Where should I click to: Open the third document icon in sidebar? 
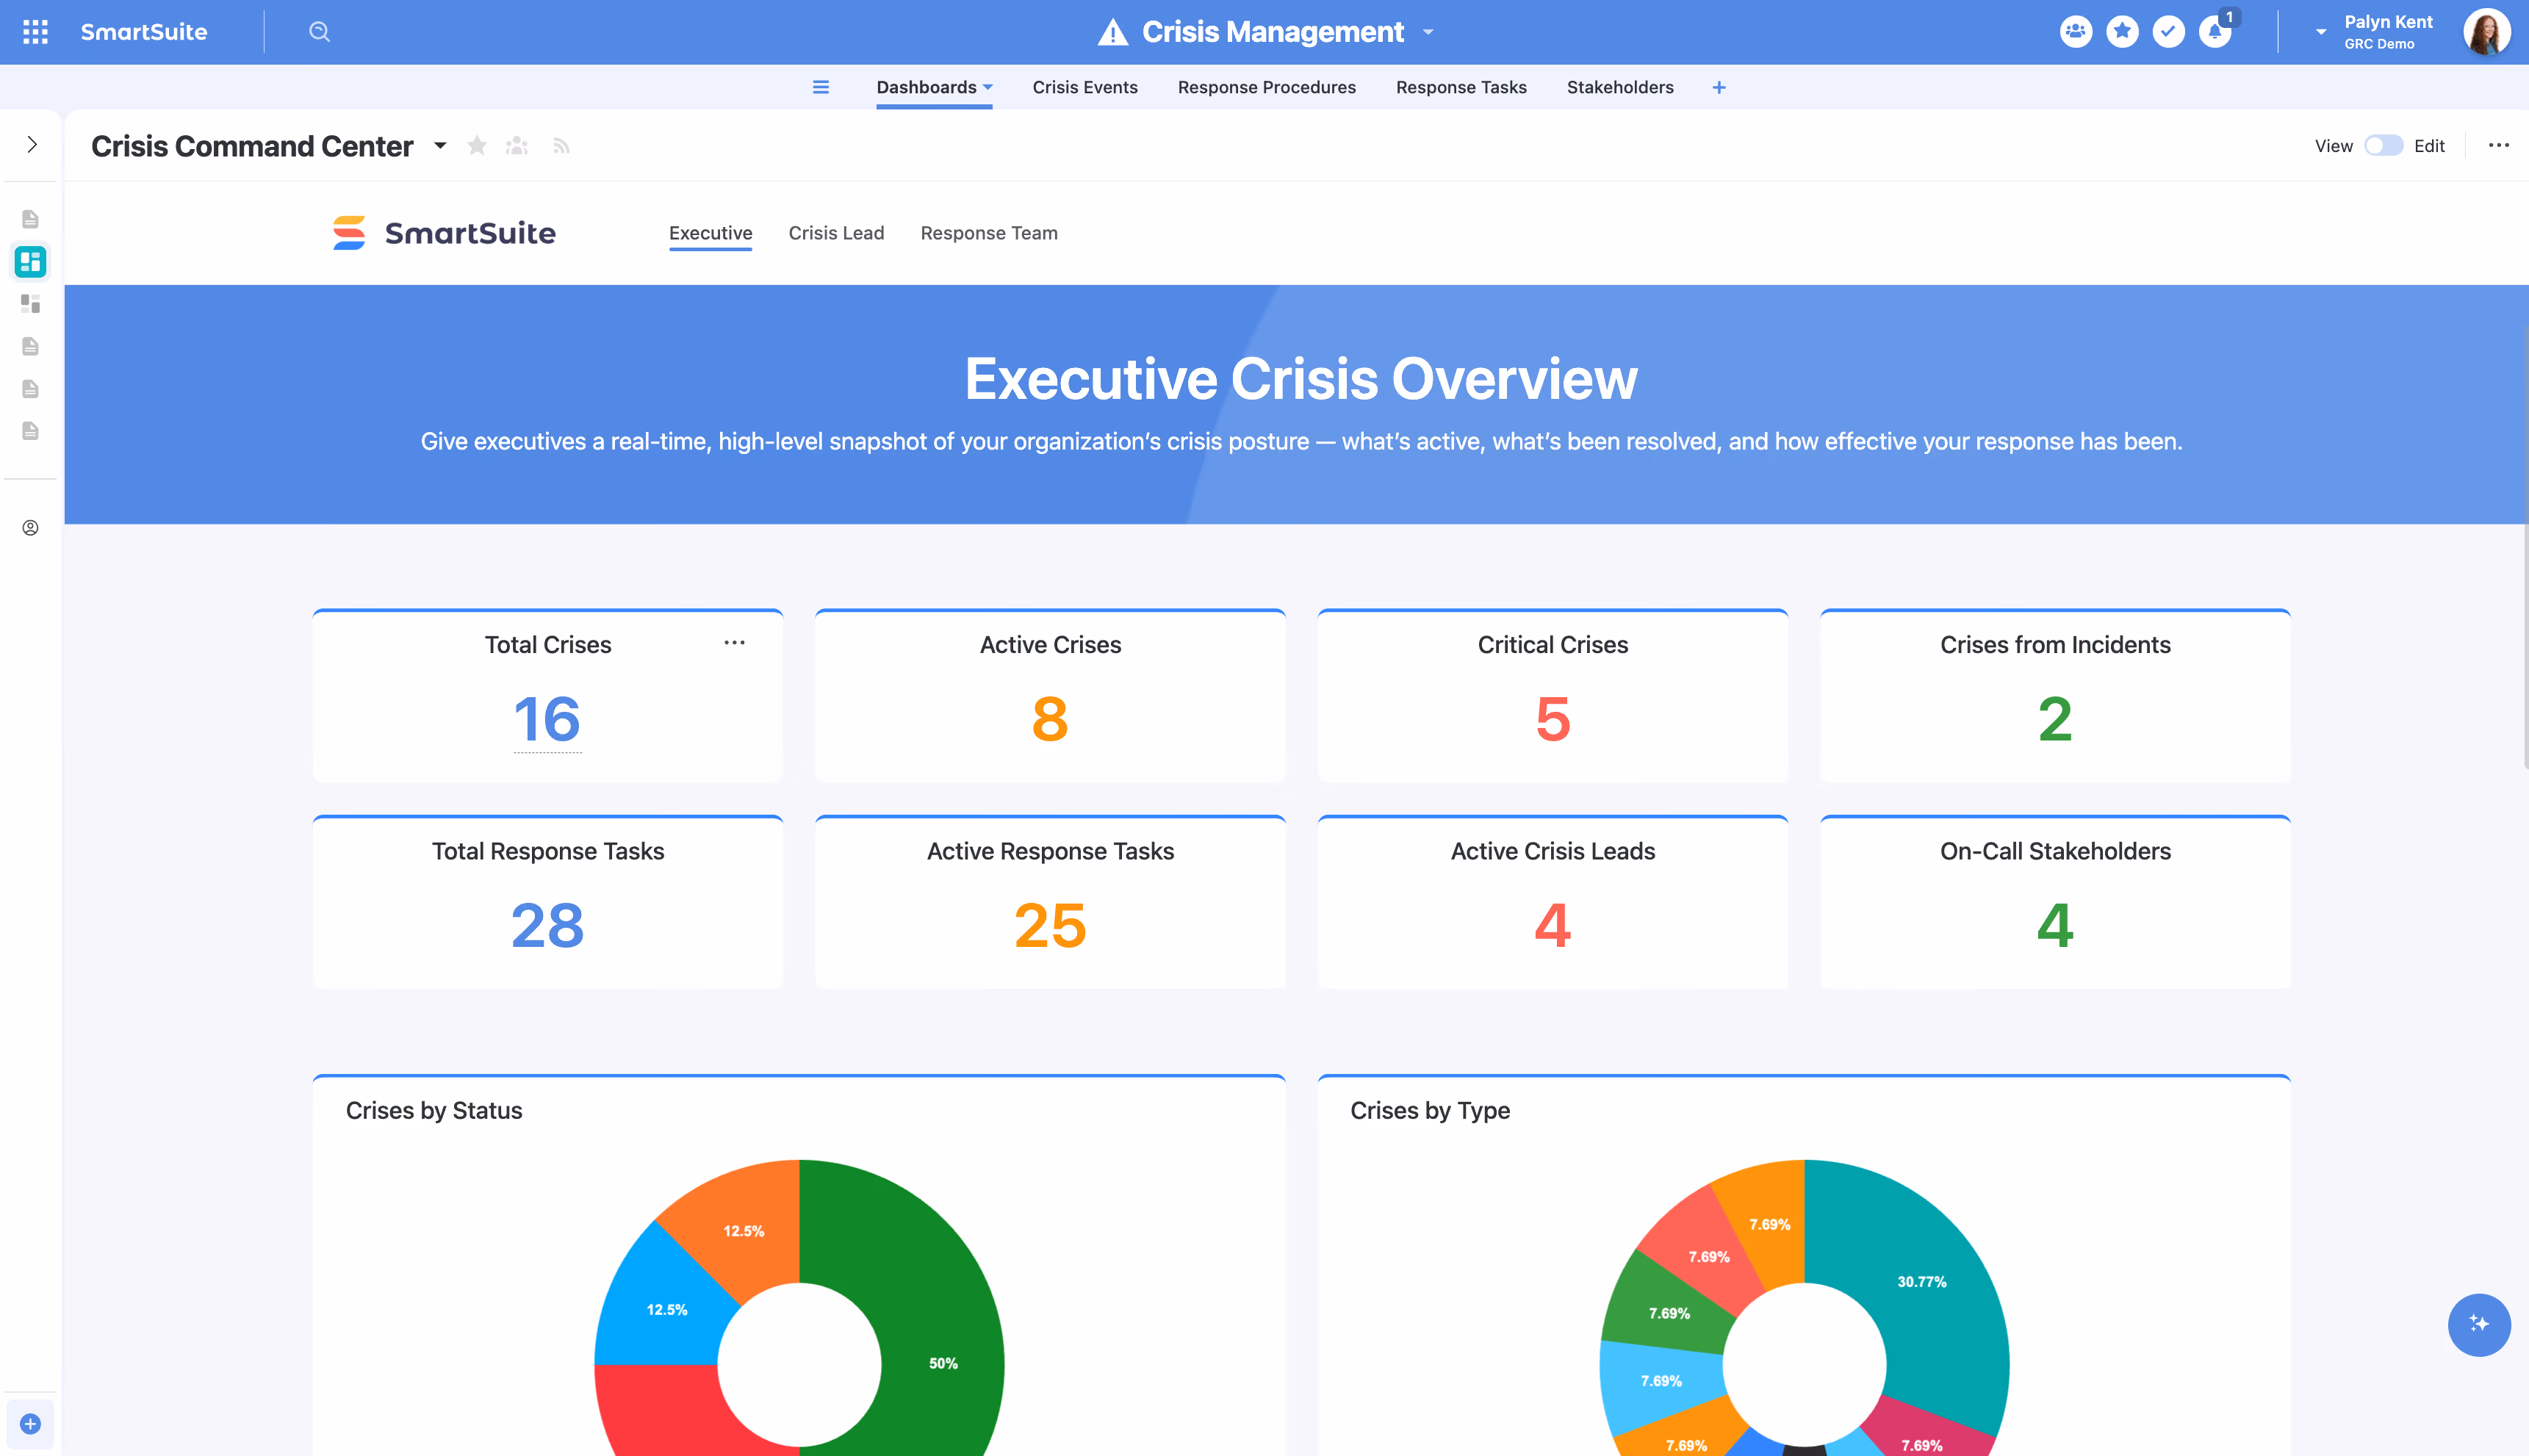[x=31, y=346]
